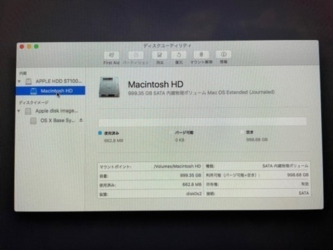Close the Disk Utility window
Screen dimensions: 333x250
coord(22,47)
